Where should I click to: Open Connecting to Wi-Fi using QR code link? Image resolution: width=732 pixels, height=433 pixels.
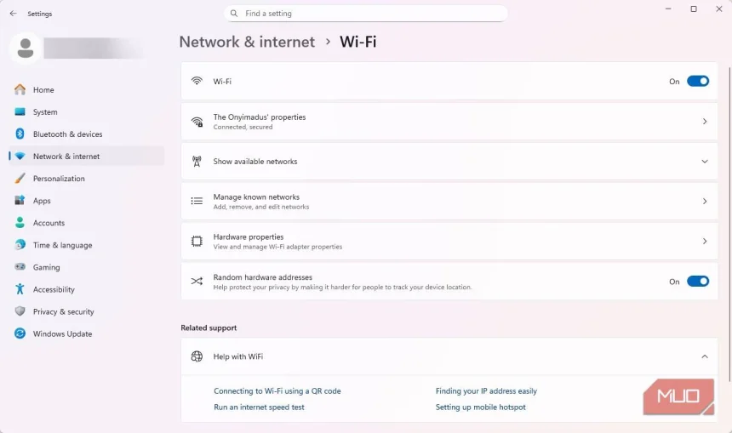click(277, 391)
